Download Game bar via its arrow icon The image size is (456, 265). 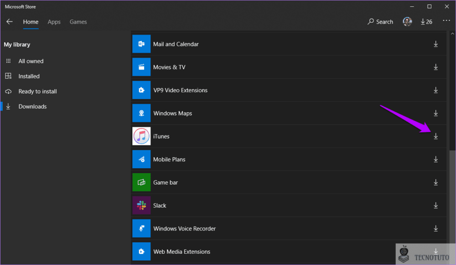[435, 182]
